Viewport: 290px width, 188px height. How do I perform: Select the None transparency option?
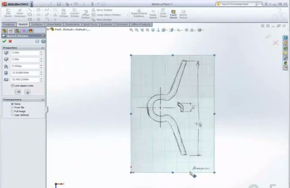pos(12,104)
